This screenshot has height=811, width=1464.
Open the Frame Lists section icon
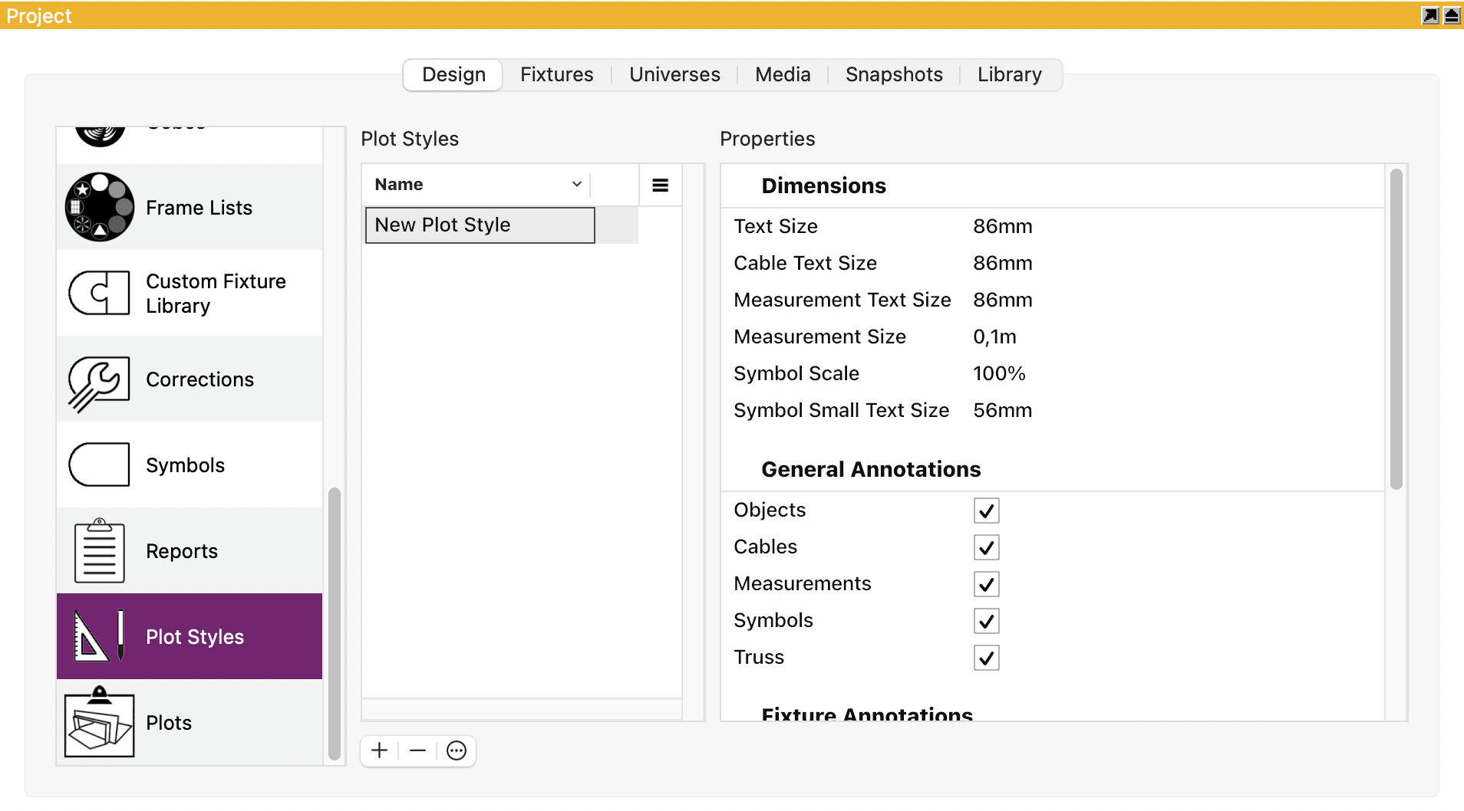point(100,207)
